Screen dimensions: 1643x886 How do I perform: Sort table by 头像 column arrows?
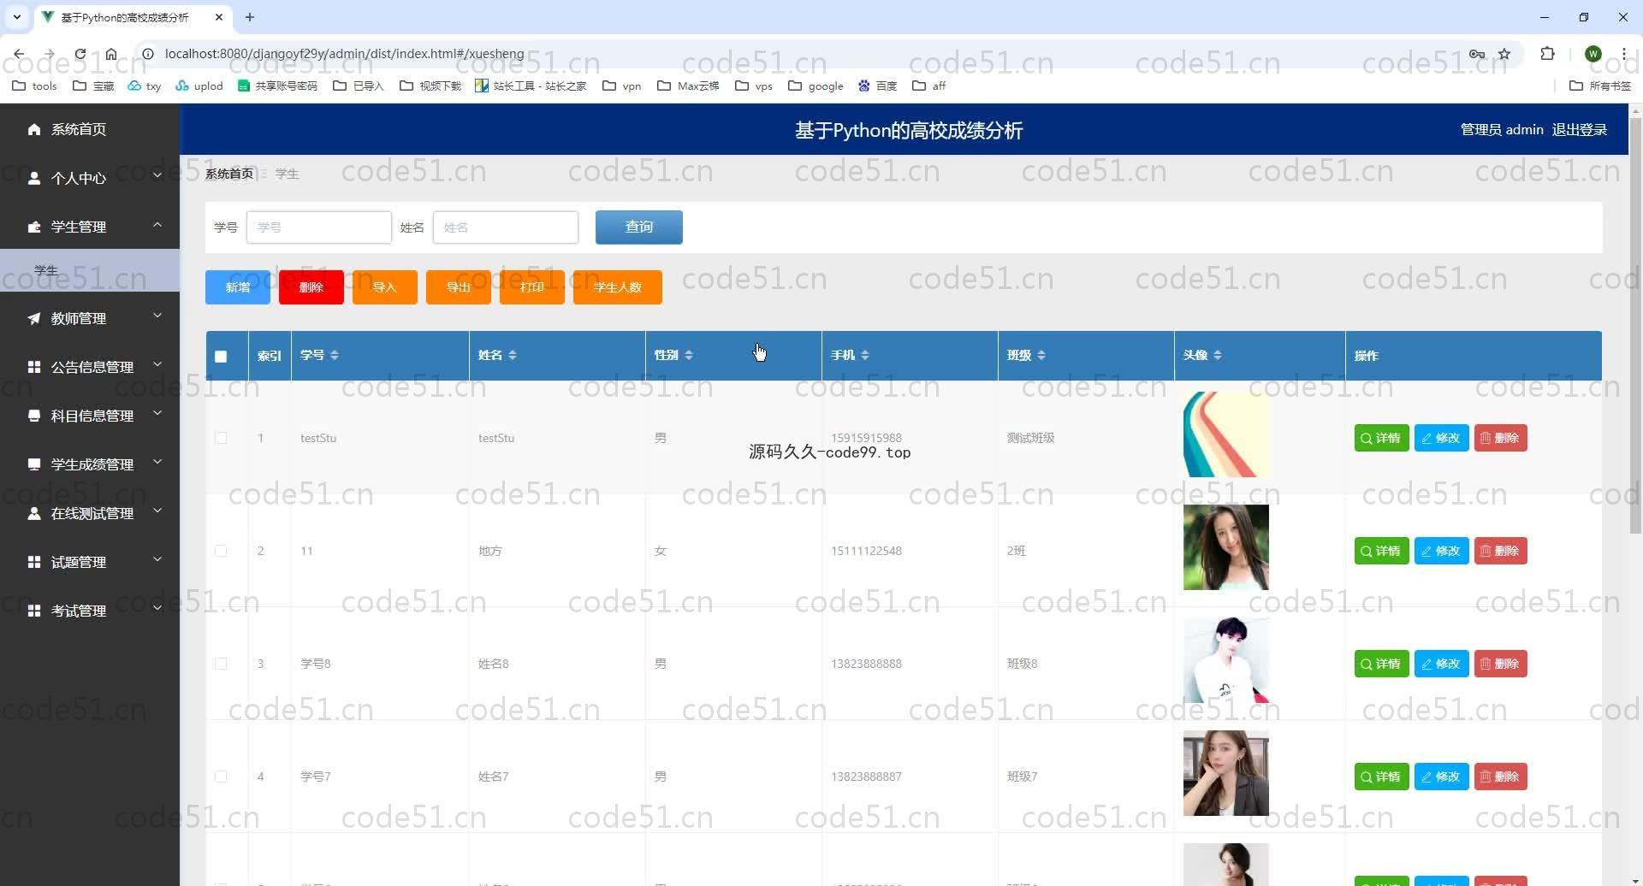[x=1218, y=355]
